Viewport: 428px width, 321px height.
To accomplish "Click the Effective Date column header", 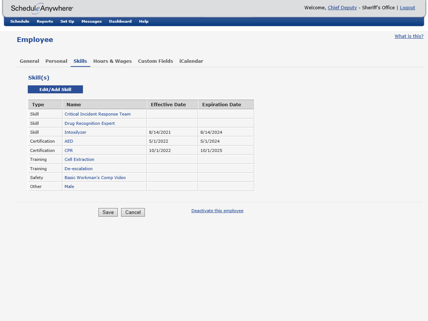I will tap(172, 104).
